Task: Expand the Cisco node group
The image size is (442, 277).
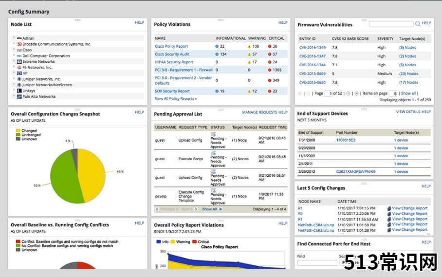Action: click(x=14, y=49)
